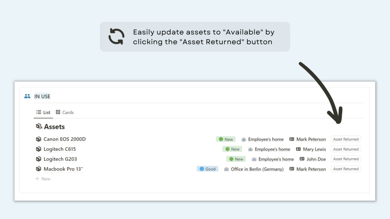Screen dimensions: 390x219
Task: Click the Canon EOS 2000D asset icon
Action: (x=38, y=139)
